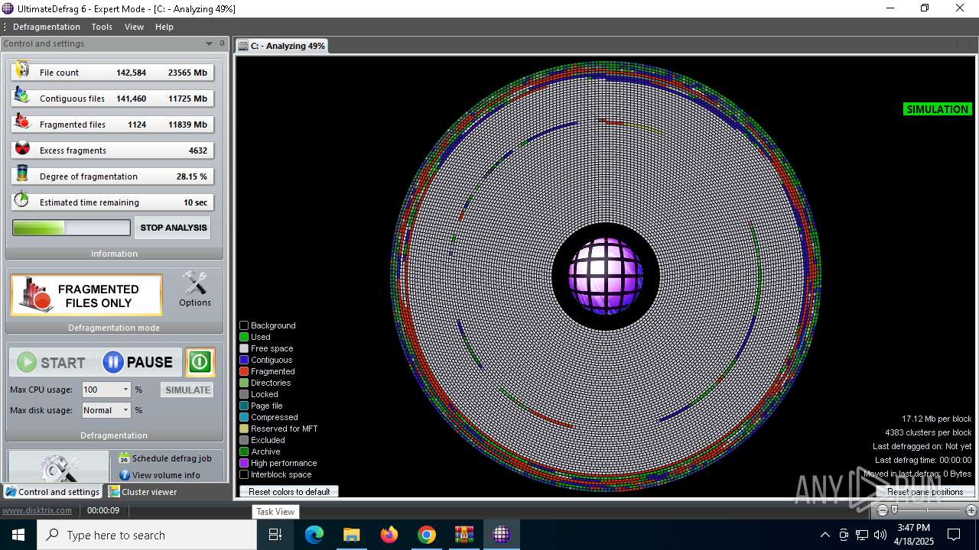Click the SIMULATION label

click(x=937, y=109)
